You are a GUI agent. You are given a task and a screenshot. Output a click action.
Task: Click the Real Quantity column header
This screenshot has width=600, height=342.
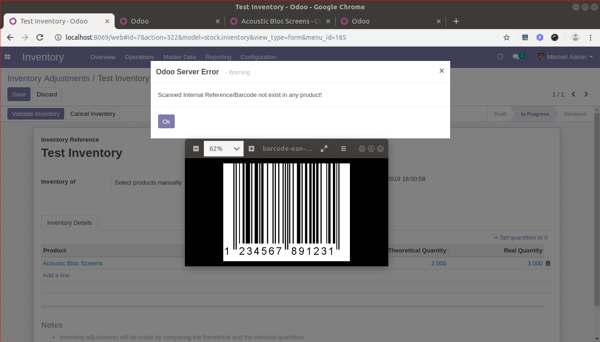[523, 251]
